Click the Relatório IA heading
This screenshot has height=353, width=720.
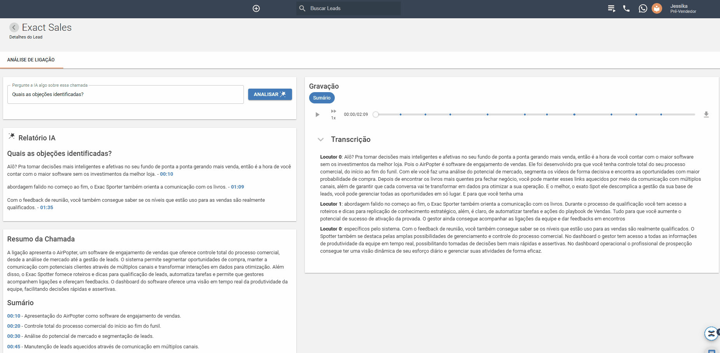[x=37, y=138]
